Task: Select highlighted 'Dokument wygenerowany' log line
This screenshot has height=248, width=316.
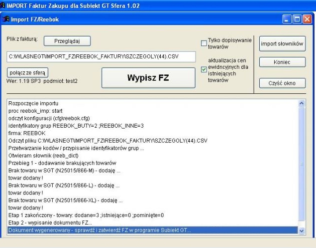Action: coord(153,231)
